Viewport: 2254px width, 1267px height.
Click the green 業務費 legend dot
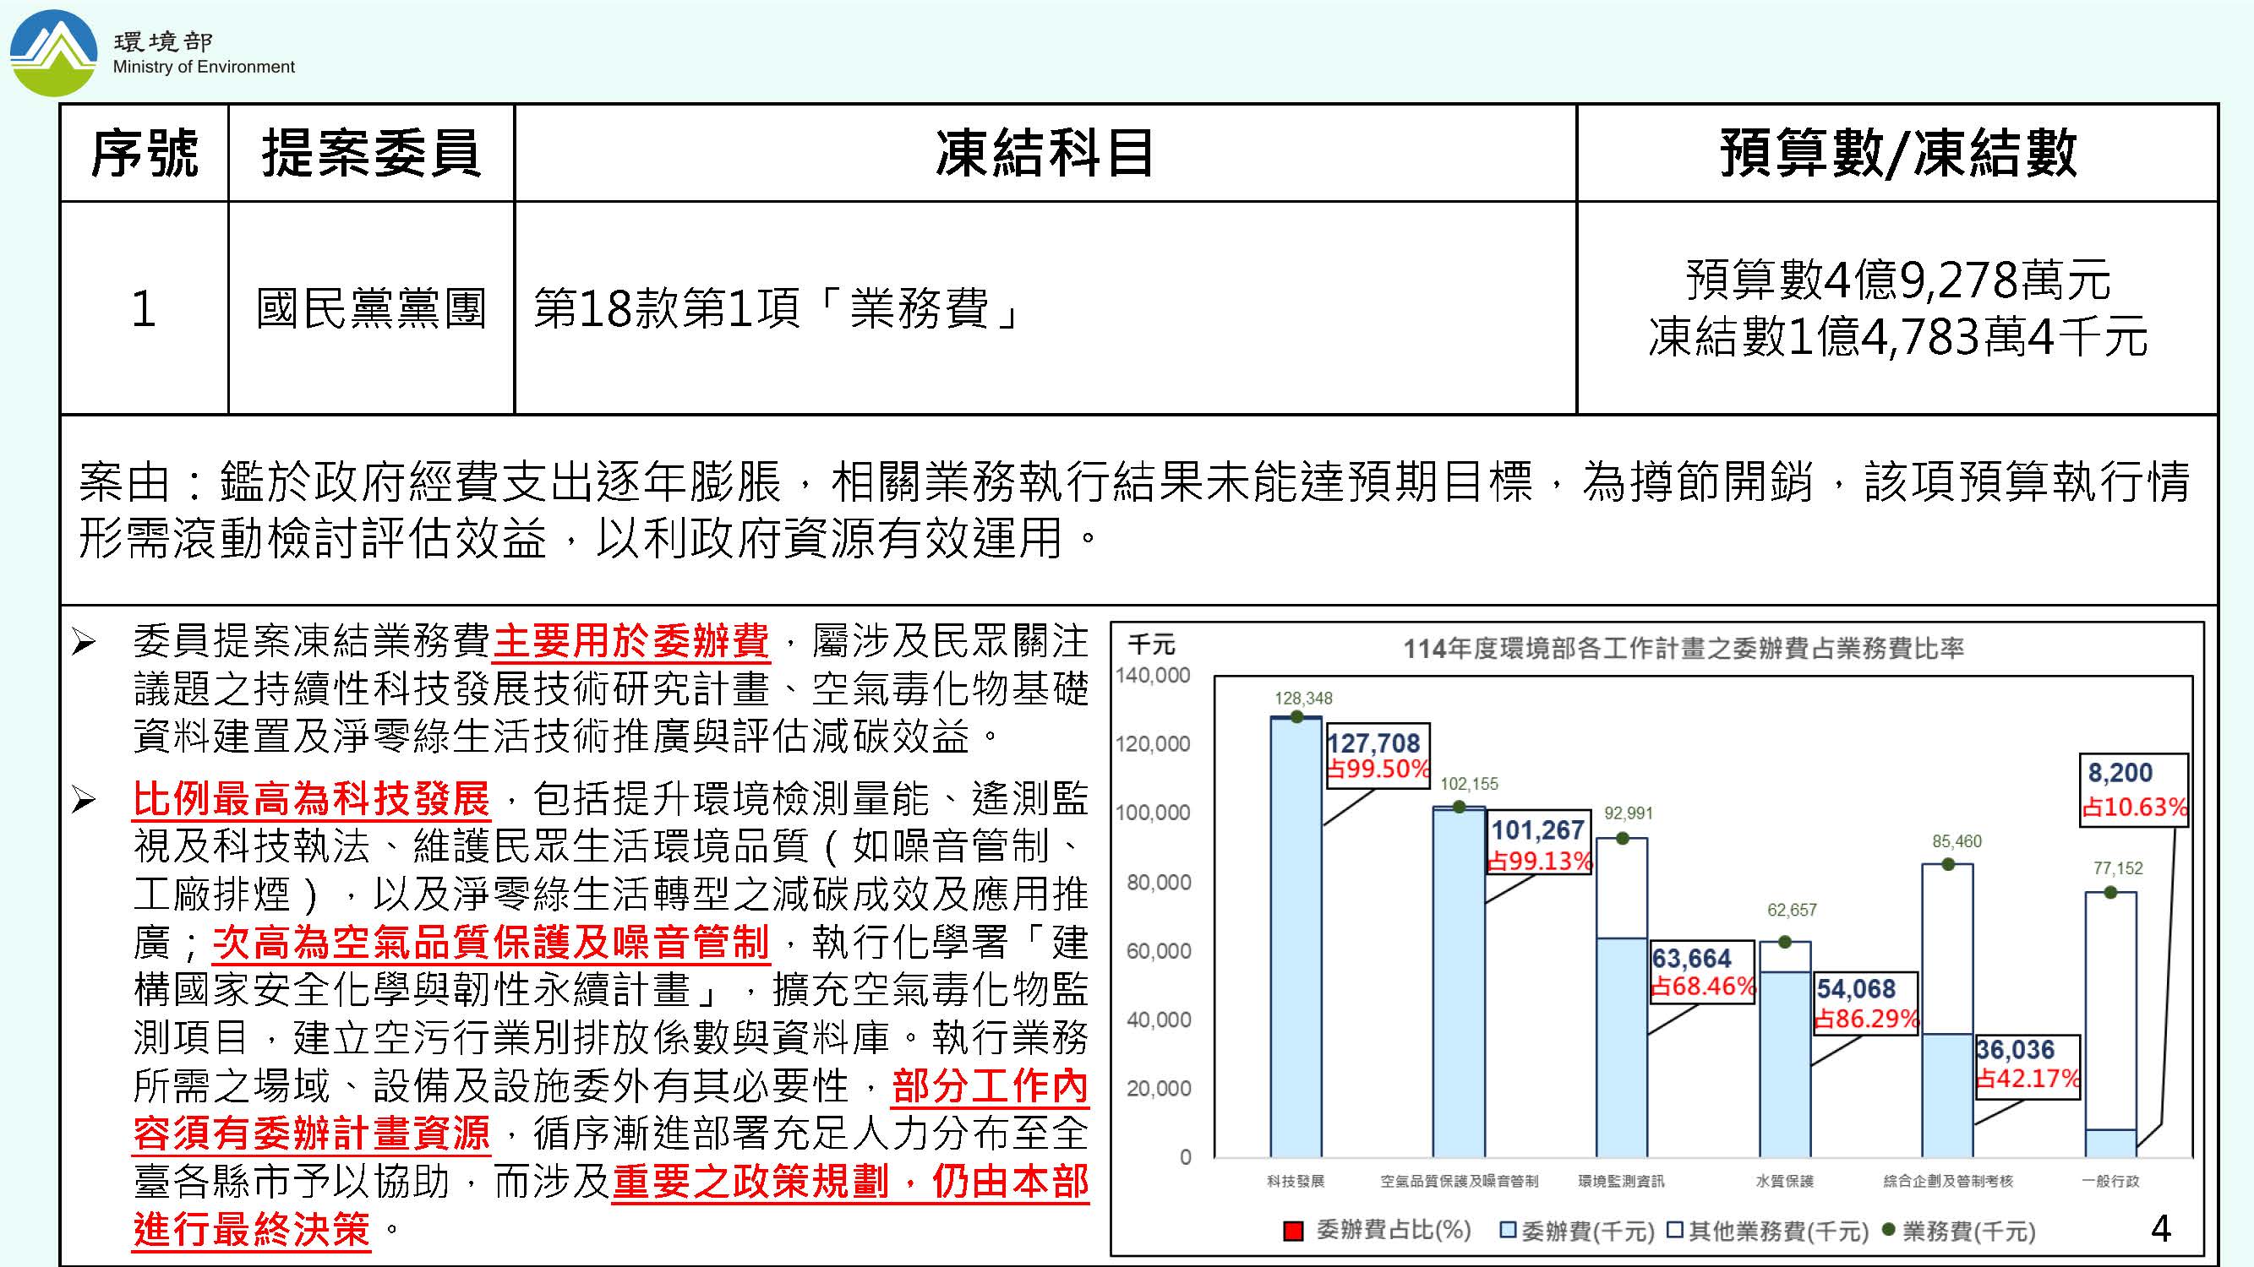click(1888, 1229)
